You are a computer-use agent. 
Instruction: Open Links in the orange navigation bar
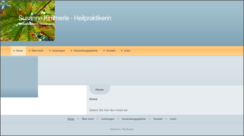pyautogui.click(x=127, y=51)
